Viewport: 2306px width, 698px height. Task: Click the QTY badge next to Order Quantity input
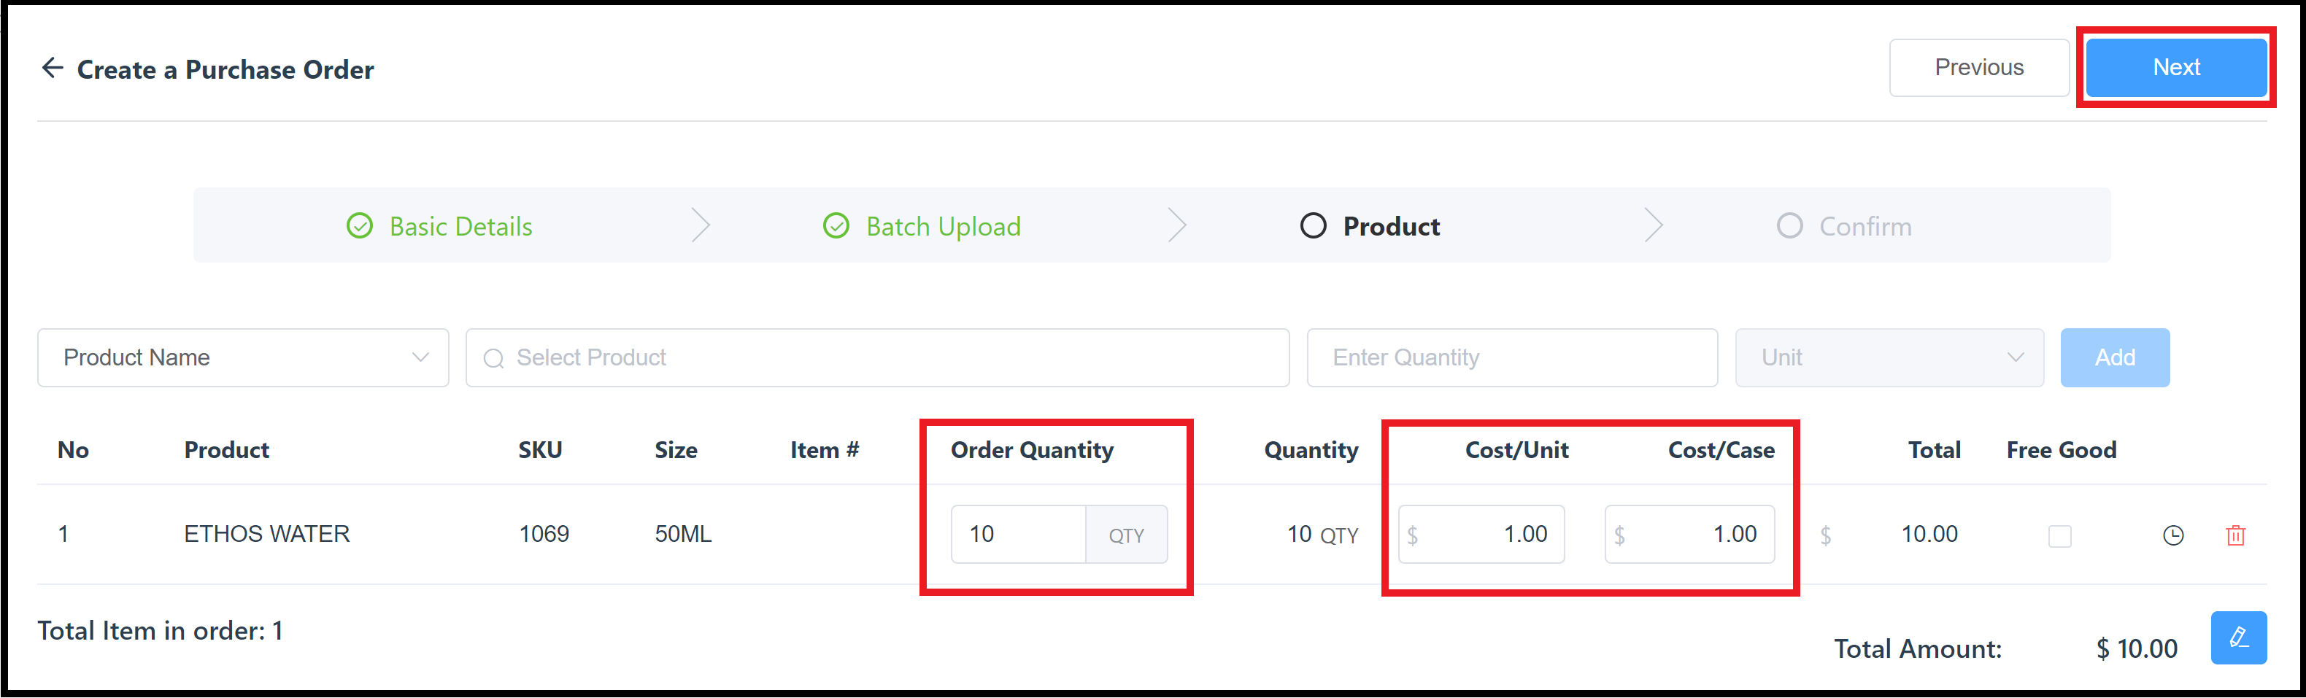coord(1127,534)
